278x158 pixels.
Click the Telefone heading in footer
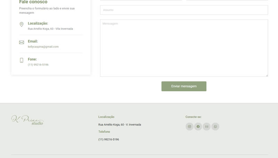pyautogui.click(x=104, y=132)
